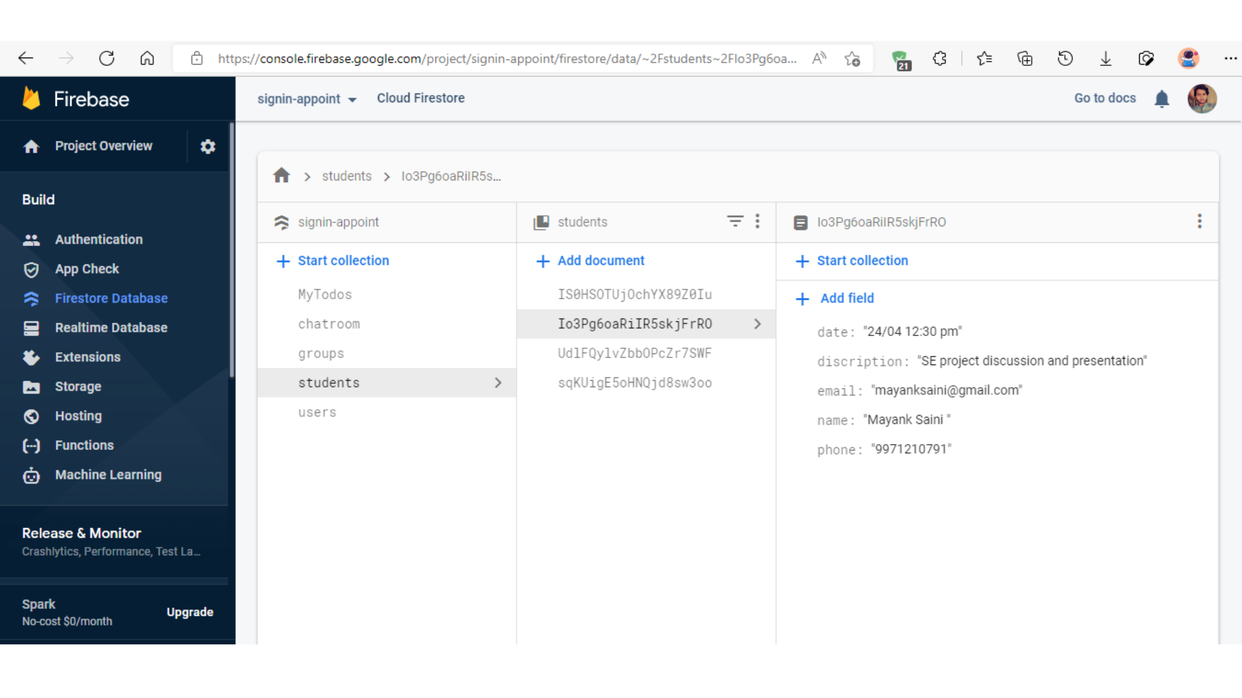Go to Hosting in the sidebar
Viewport: 1242px width, 698px height.
[x=78, y=416]
